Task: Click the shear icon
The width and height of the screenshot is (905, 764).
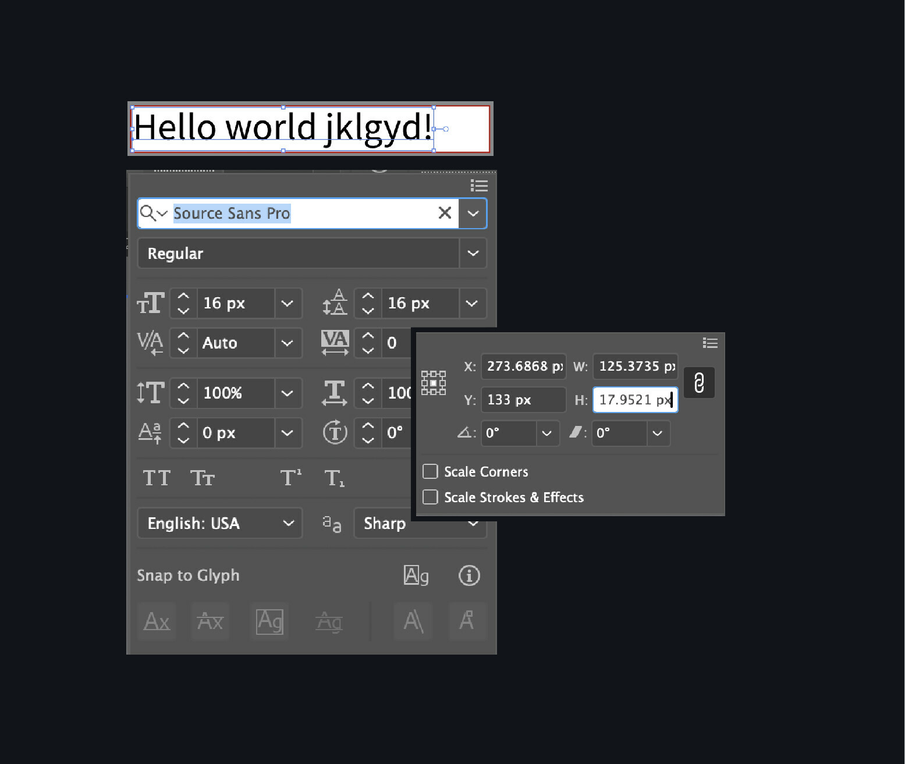Action: 576,432
